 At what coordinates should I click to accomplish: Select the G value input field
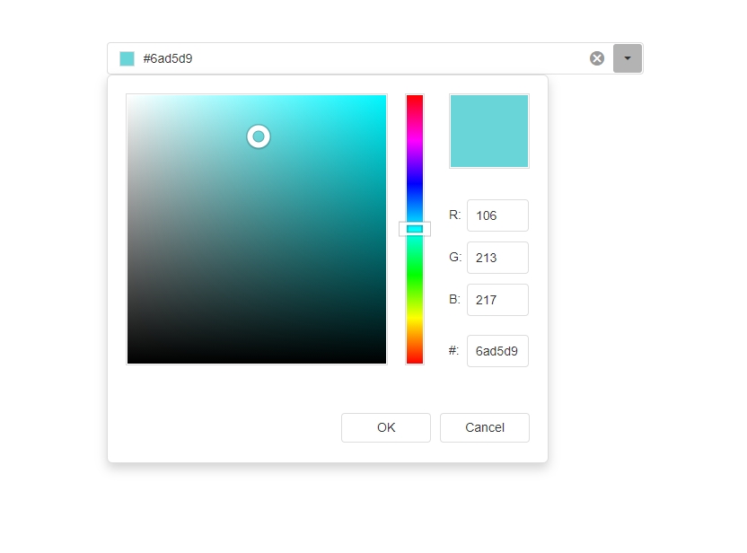pos(497,258)
